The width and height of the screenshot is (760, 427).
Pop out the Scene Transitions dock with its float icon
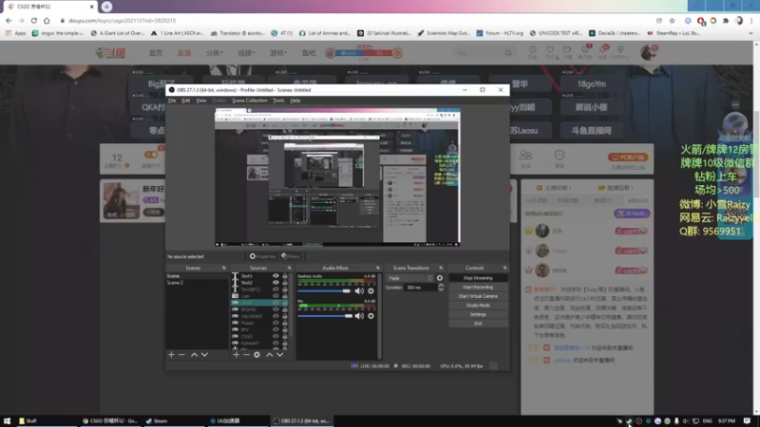pos(441,268)
